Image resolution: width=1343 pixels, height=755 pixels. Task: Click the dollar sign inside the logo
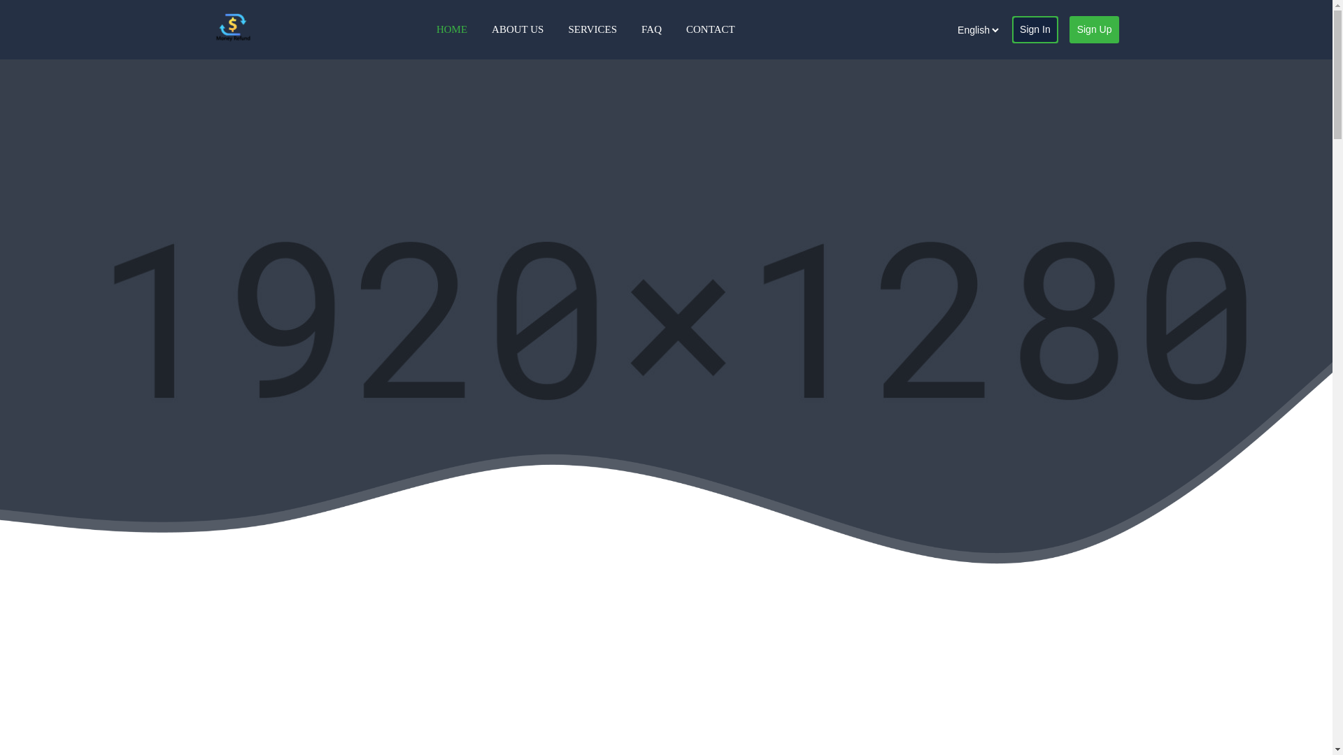coord(233,26)
